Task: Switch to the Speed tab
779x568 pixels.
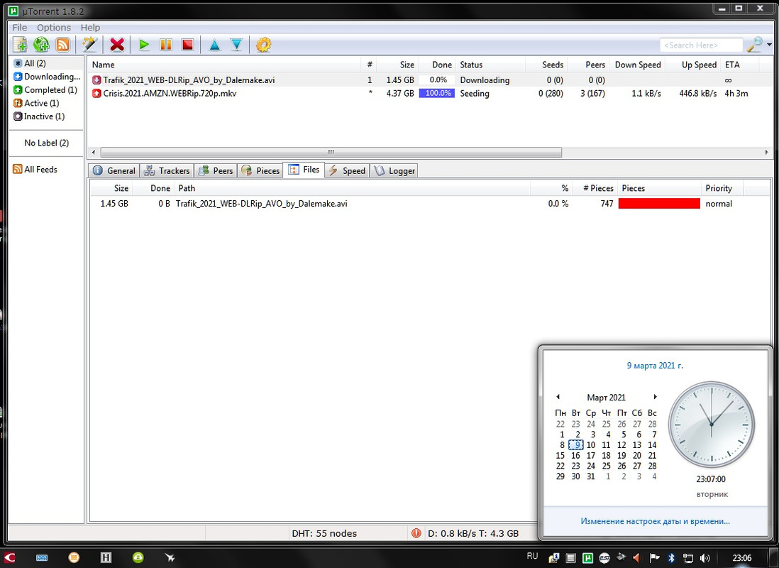Action: [x=347, y=170]
